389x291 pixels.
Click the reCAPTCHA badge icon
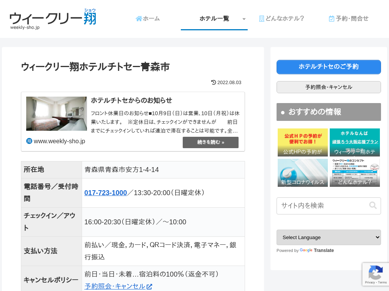375,273
